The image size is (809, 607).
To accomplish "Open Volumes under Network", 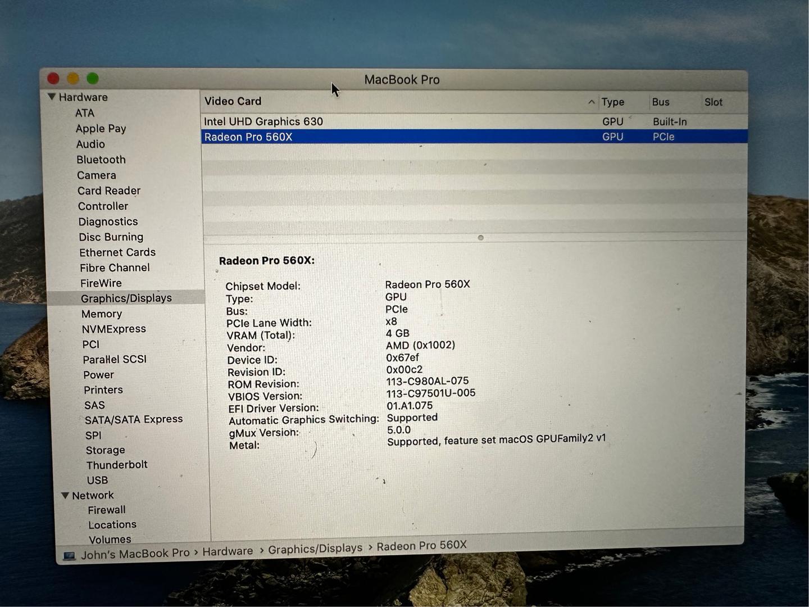I will pyautogui.click(x=110, y=540).
